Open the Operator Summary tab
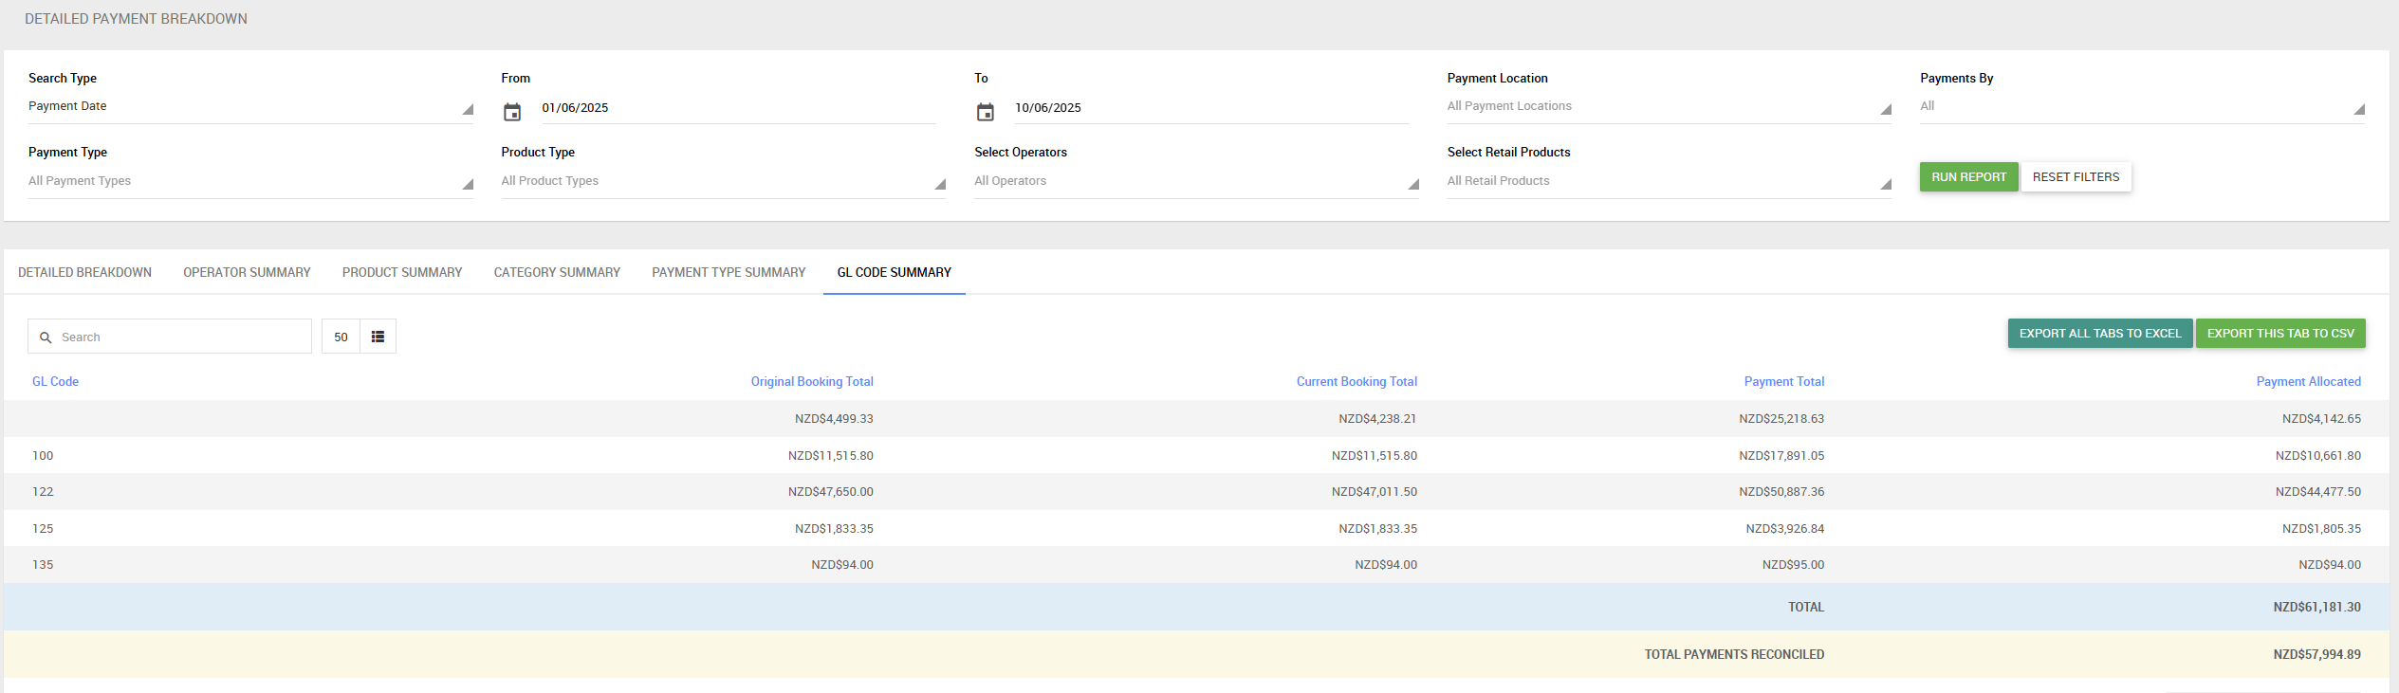The image size is (2399, 693). pyautogui.click(x=247, y=272)
